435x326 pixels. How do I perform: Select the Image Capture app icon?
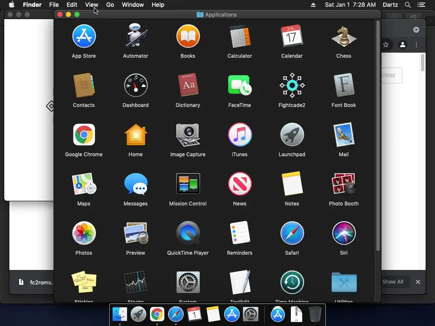(x=188, y=135)
